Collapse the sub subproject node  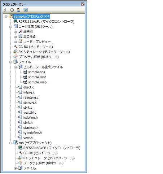[x=10, y=143]
